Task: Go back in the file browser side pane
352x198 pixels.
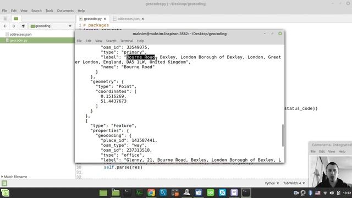Action: 5,26
